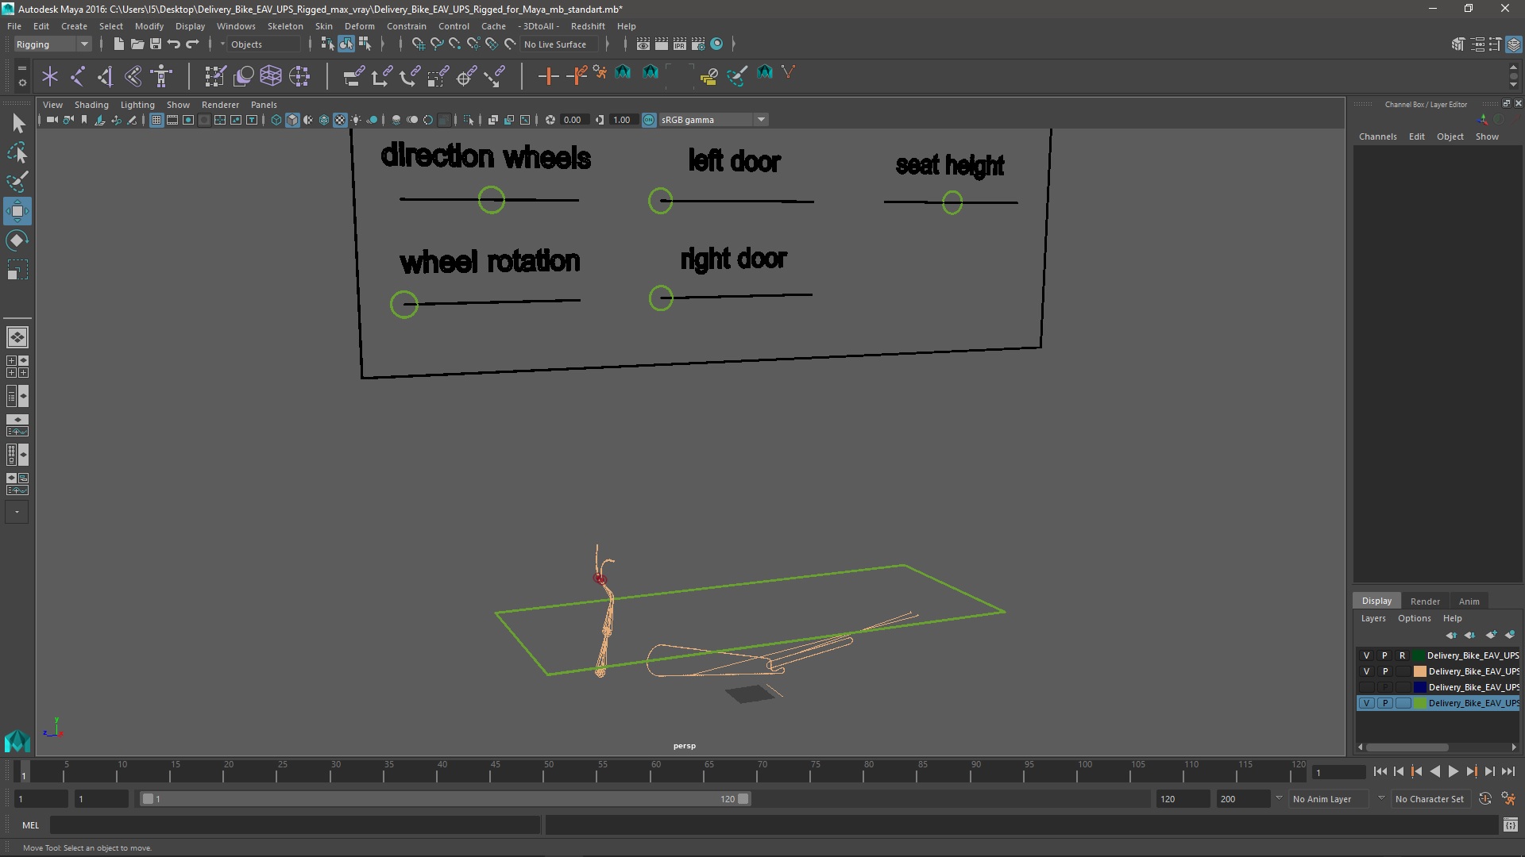Click the Layers menu in Layer Editor
This screenshot has height=857, width=1525.
tap(1372, 618)
